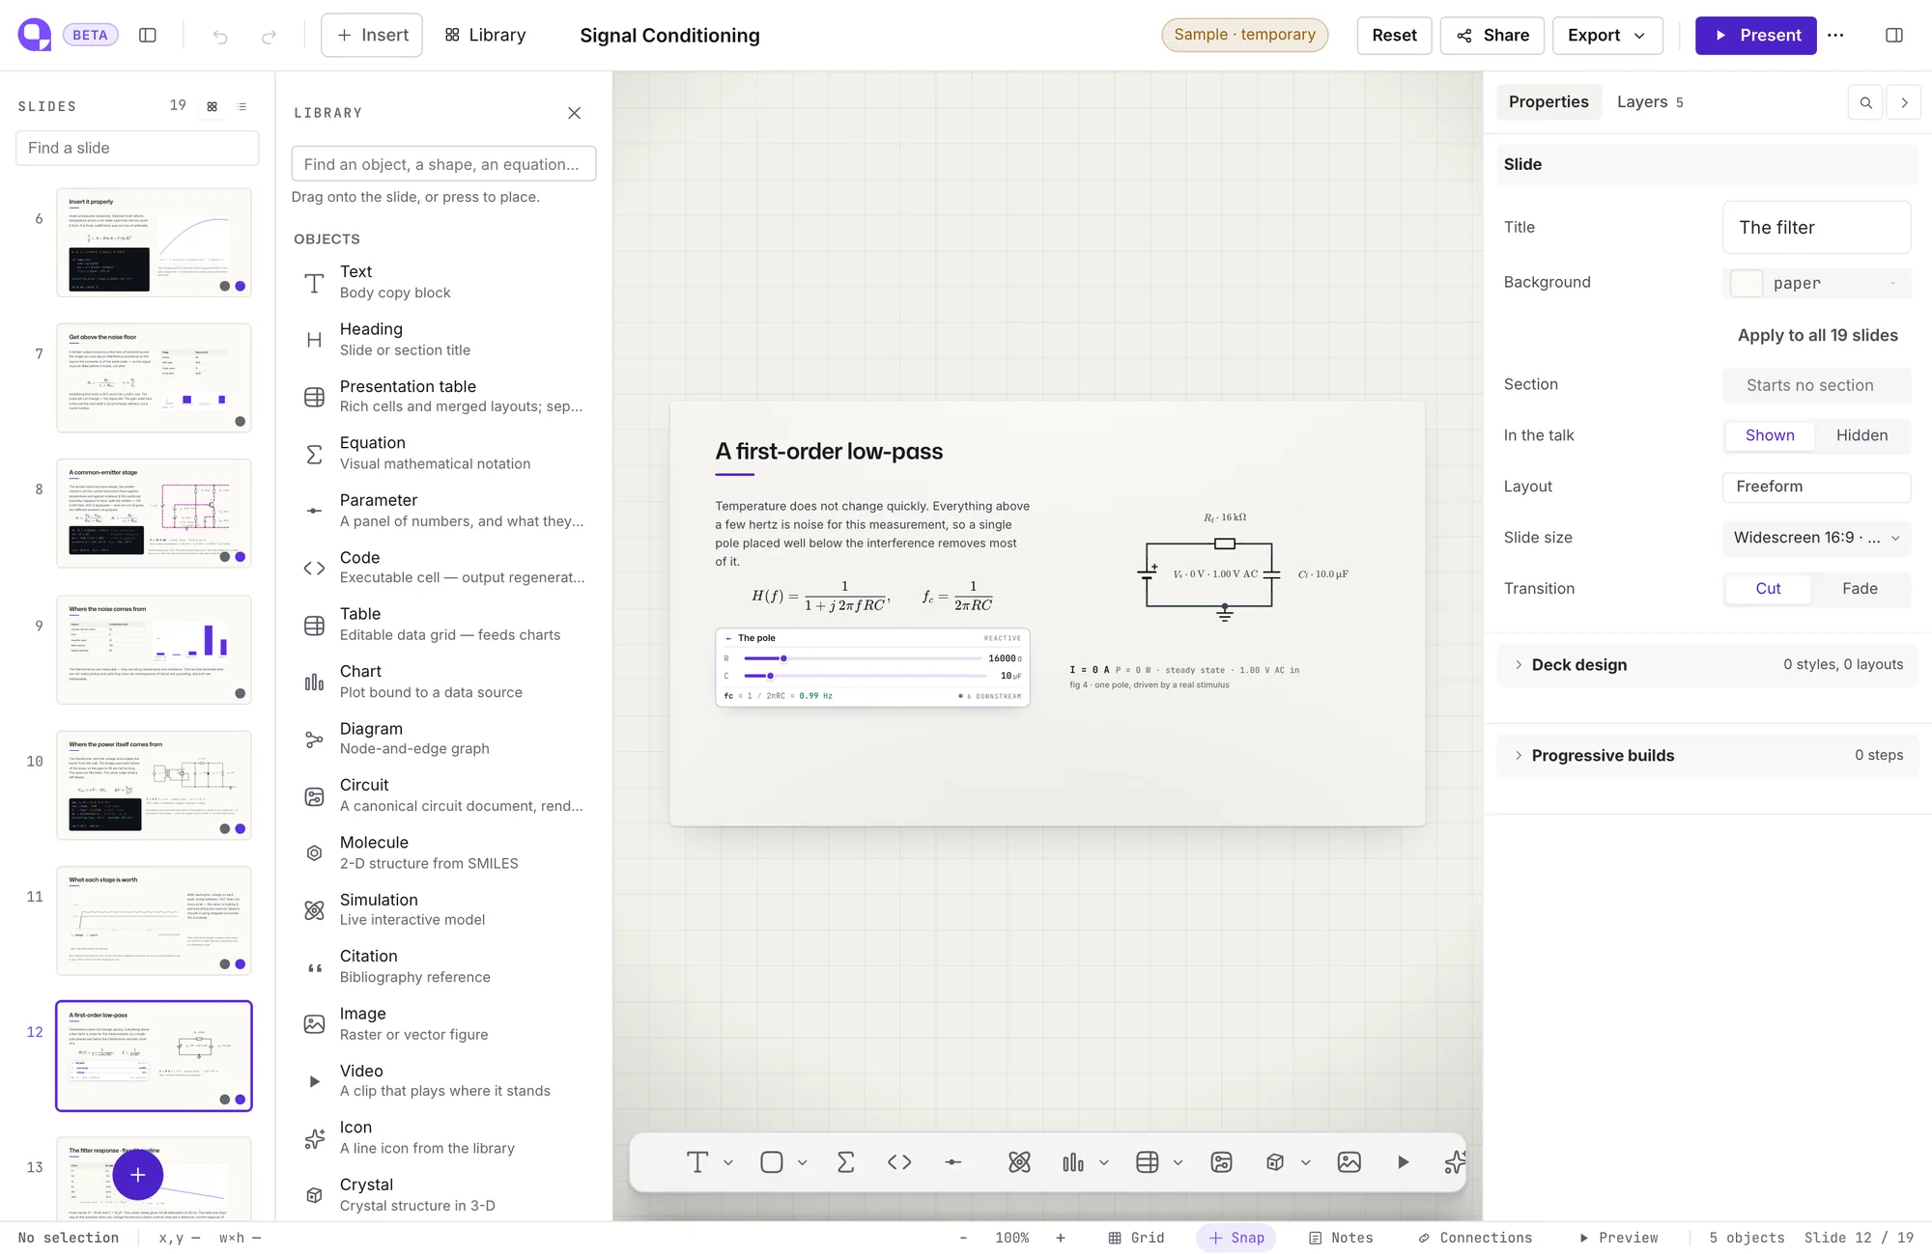Insert video play icon in toolbar
1932x1254 pixels.
(x=1403, y=1162)
